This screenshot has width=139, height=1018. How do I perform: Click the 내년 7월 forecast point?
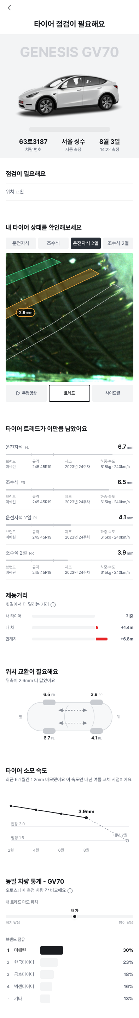pos(127,841)
